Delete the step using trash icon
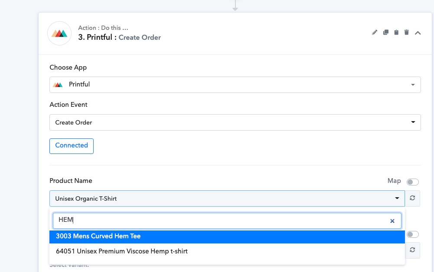 [407, 32]
